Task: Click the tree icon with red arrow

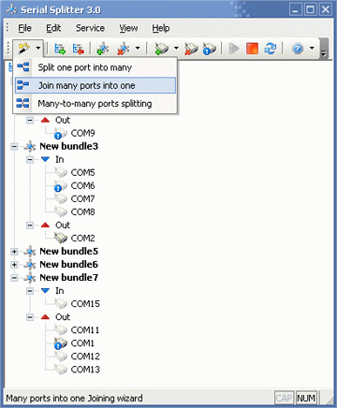Action: click(79, 49)
